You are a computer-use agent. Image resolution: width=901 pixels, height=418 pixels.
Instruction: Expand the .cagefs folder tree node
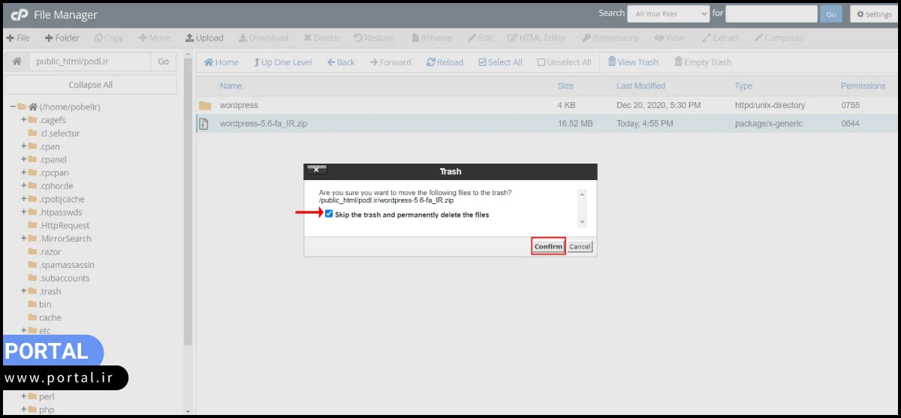[x=24, y=120]
